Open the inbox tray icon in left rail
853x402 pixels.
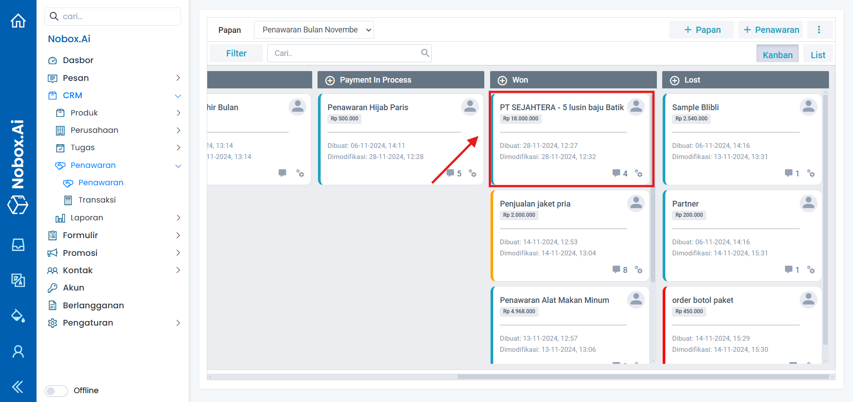click(x=18, y=245)
